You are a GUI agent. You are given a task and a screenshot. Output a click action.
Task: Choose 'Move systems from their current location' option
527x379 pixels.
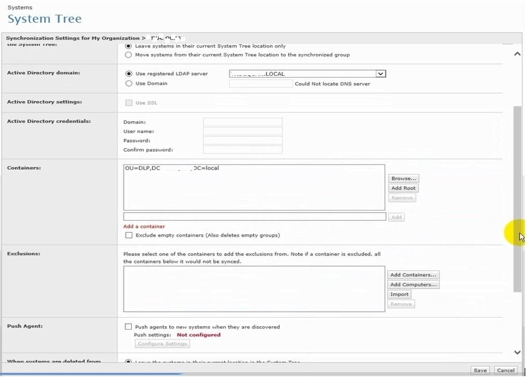tap(128, 55)
